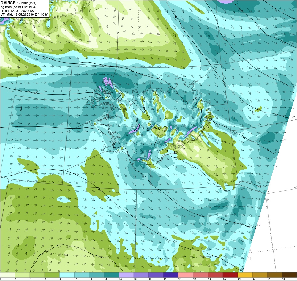This screenshot has height=281, width=297.
Task: Click the legend value 38
Action: pyautogui.click(x=284, y=279)
